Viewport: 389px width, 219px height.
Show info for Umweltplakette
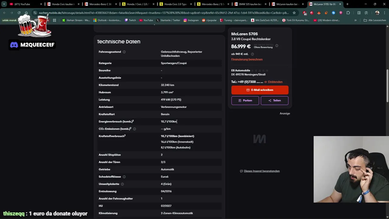122,184
